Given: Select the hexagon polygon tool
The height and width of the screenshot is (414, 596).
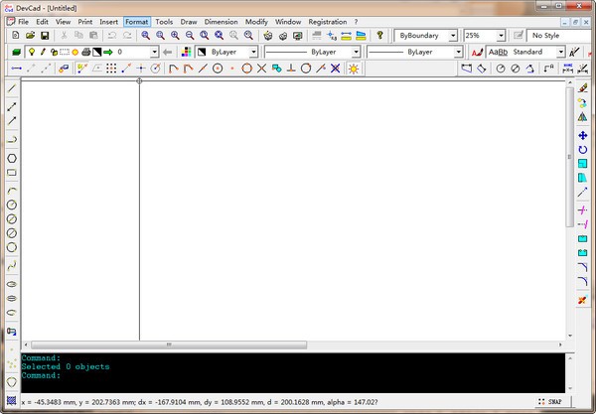Looking at the screenshot, I should point(11,157).
